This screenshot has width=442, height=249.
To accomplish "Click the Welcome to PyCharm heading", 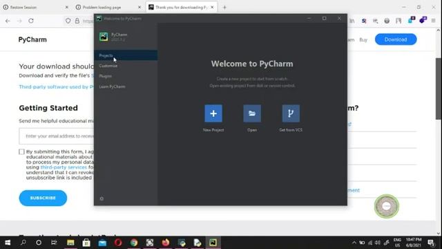I will coord(252,64).
